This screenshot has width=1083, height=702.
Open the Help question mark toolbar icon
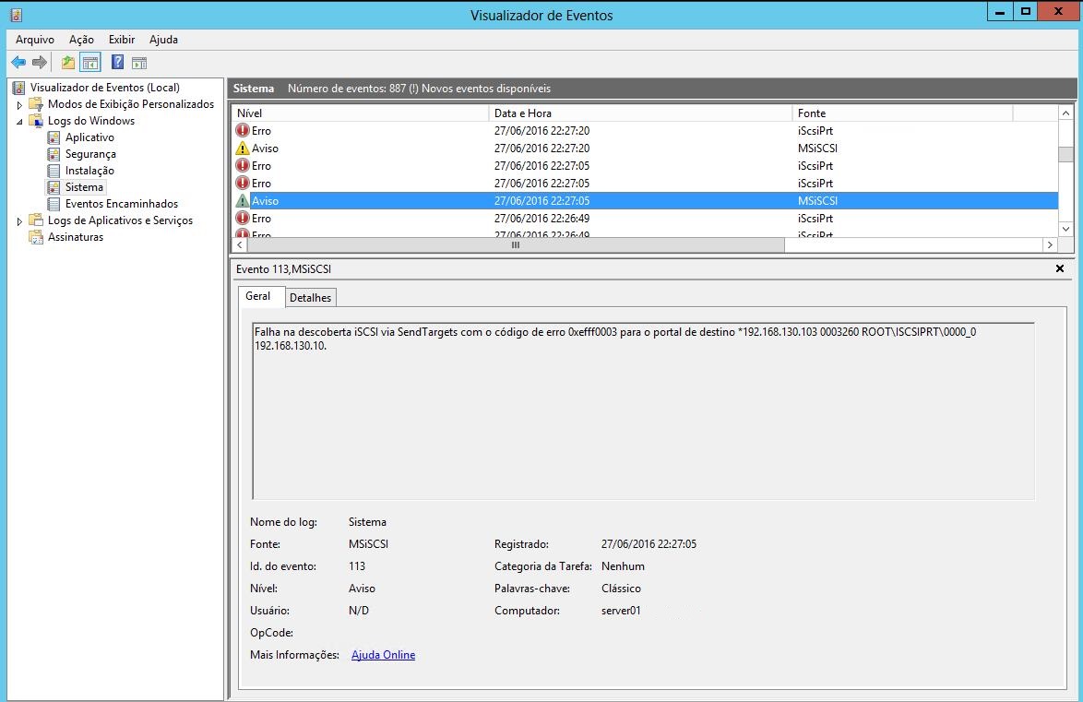click(117, 62)
